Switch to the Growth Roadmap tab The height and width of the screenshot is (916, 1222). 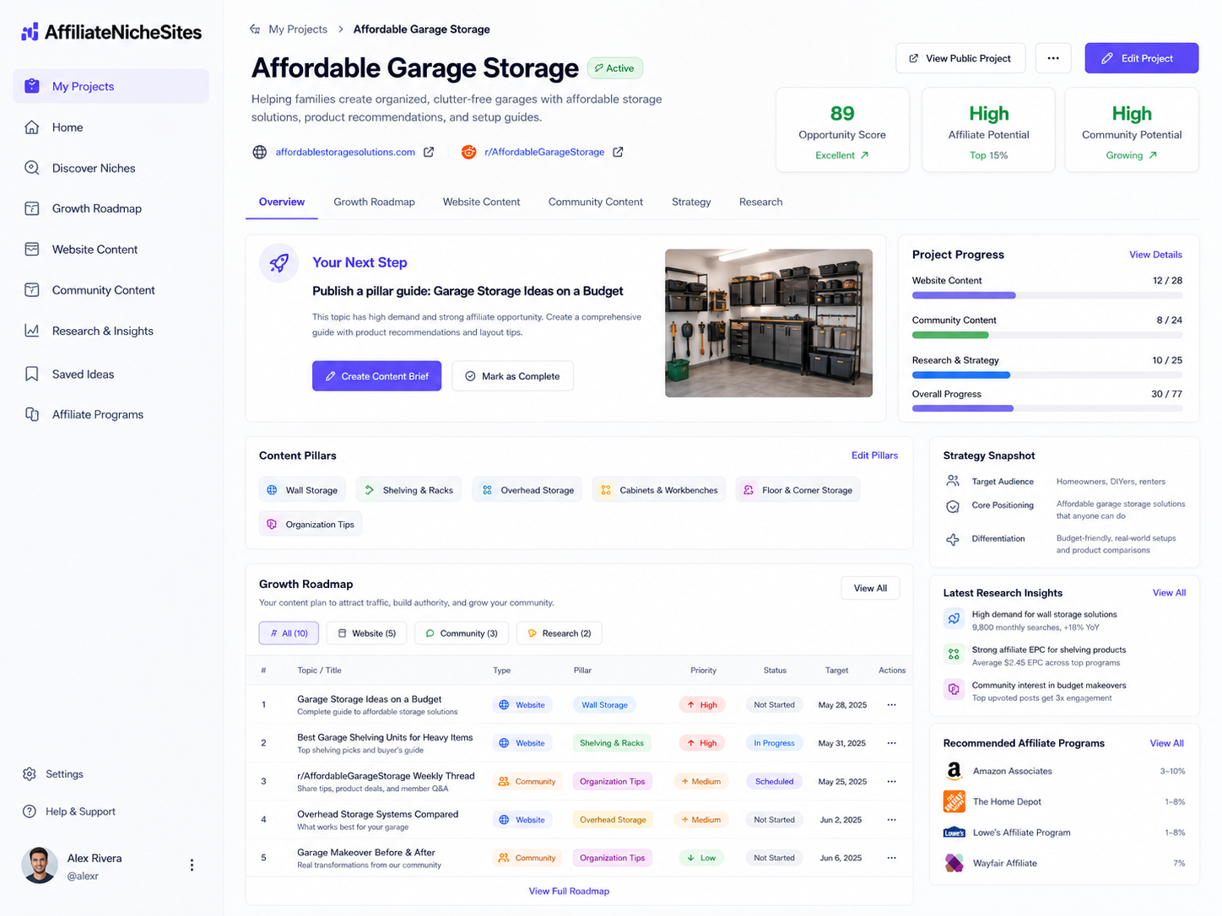pos(374,202)
